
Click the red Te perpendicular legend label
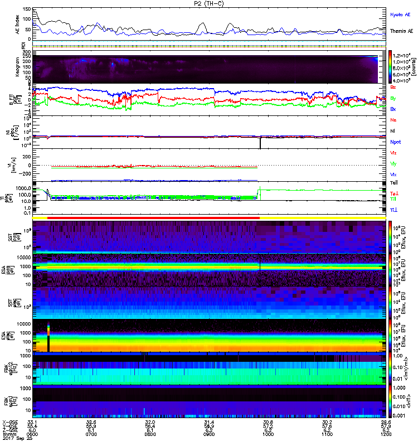coord(394,193)
